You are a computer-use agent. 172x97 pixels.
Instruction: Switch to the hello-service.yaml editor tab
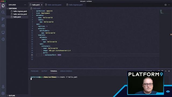point(54,5)
